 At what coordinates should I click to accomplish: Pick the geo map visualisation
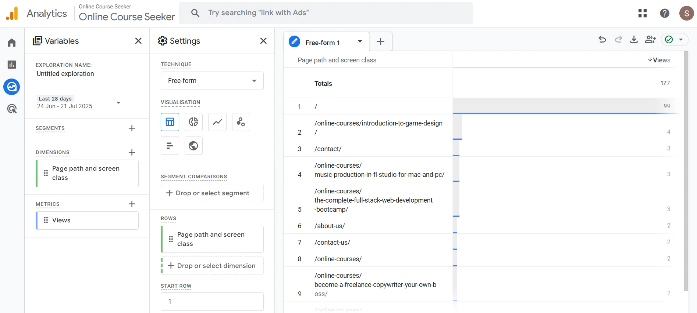[x=193, y=146]
